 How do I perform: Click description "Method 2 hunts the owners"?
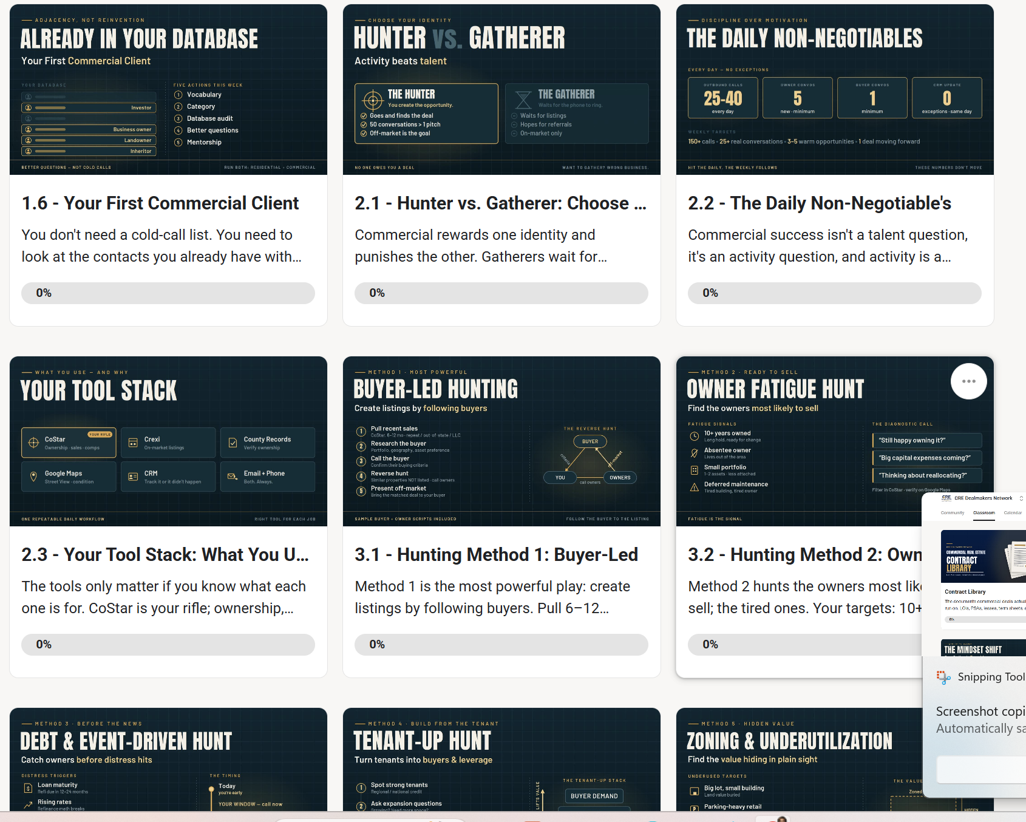pos(805,597)
